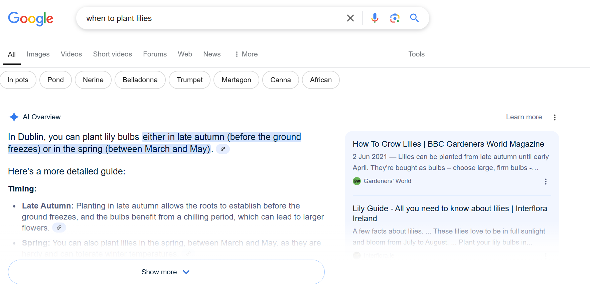Viewport: 590px width, 285px height.
Task: Switch to the Images tab
Action: [38, 54]
